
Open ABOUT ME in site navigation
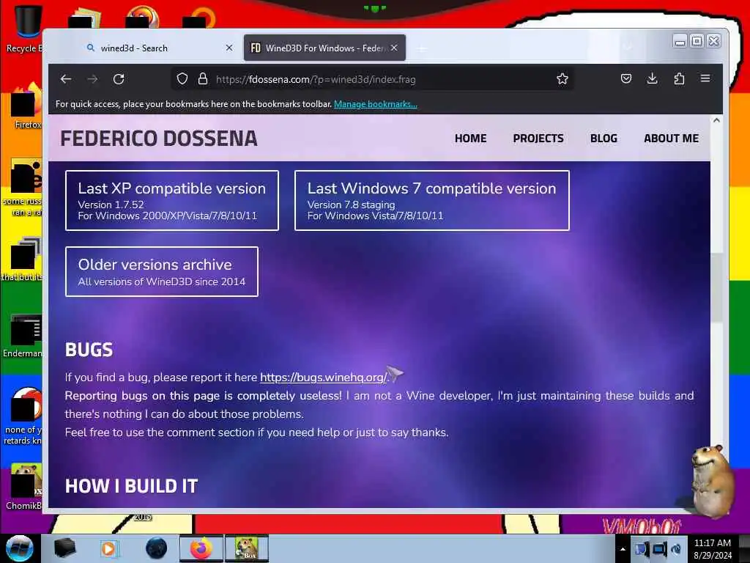click(671, 139)
